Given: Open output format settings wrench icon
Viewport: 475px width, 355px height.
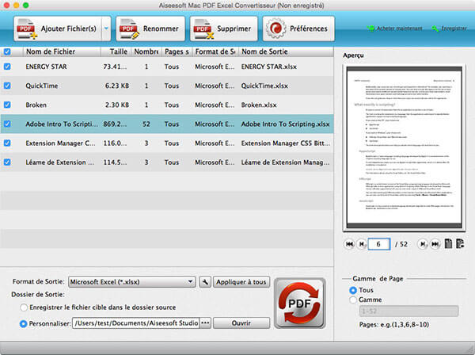Looking at the screenshot, I should point(205,282).
